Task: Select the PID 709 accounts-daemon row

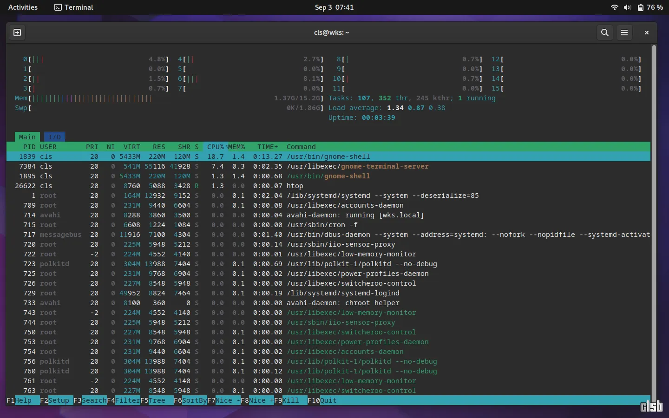Action: point(328,205)
